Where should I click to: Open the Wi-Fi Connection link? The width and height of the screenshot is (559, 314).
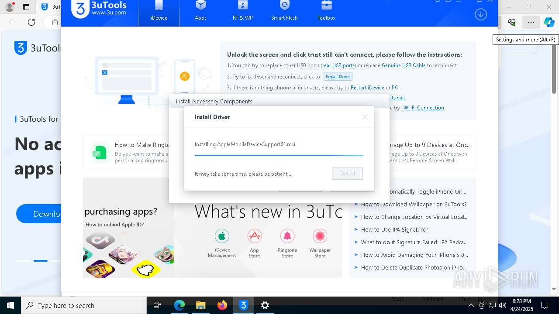click(x=424, y=108)
